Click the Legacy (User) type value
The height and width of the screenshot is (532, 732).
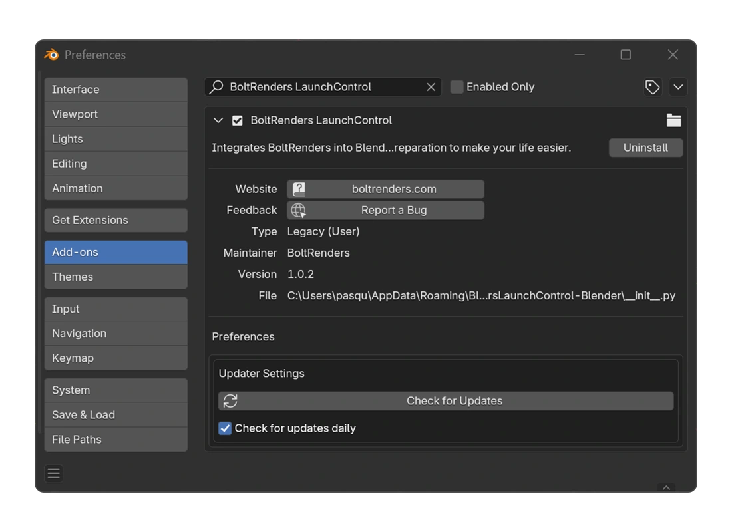tap(323, 232)
